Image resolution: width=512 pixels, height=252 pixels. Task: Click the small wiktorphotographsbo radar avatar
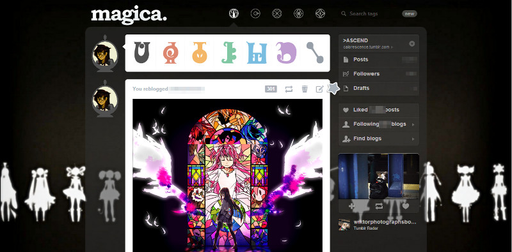point(344,225)
